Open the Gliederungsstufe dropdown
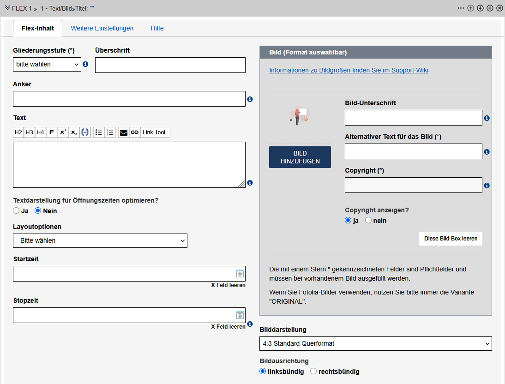505x384 pixels. 47,64
